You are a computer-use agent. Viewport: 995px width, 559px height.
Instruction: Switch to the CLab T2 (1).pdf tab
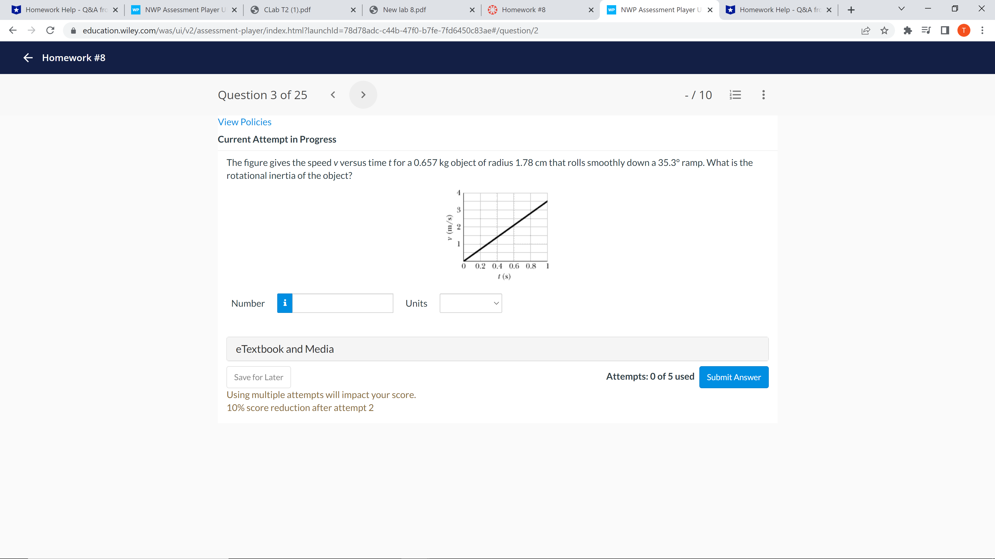(x=287, y=10)
